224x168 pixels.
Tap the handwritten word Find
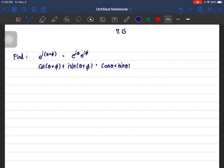[19, 56]
